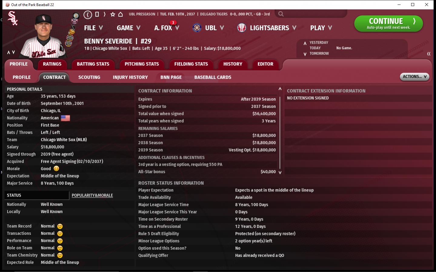Click the star bookmark icon

coord(113,14)
